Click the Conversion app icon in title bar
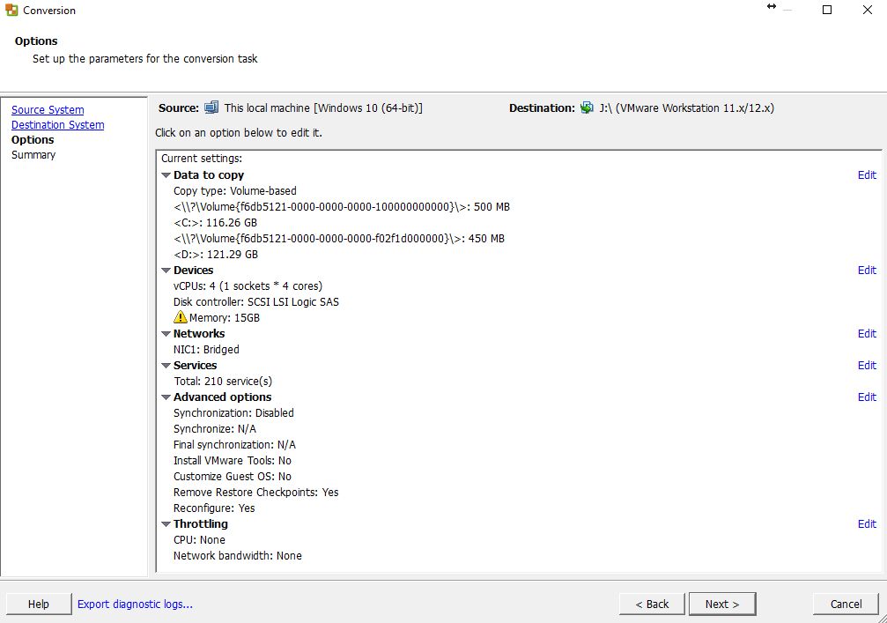887x623 pixels. [11, 10]
